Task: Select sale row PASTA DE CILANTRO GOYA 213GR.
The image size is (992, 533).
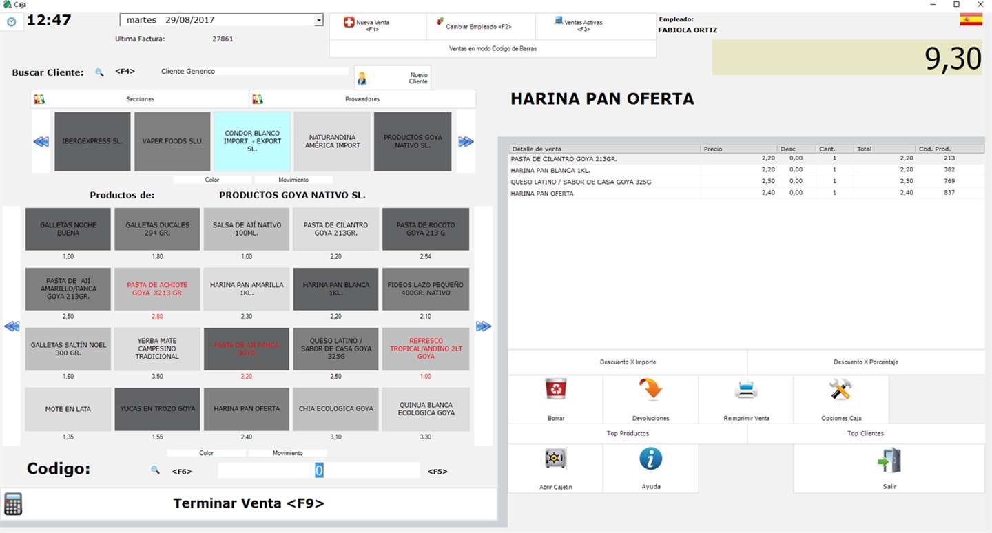Action: tap(746, 158)
